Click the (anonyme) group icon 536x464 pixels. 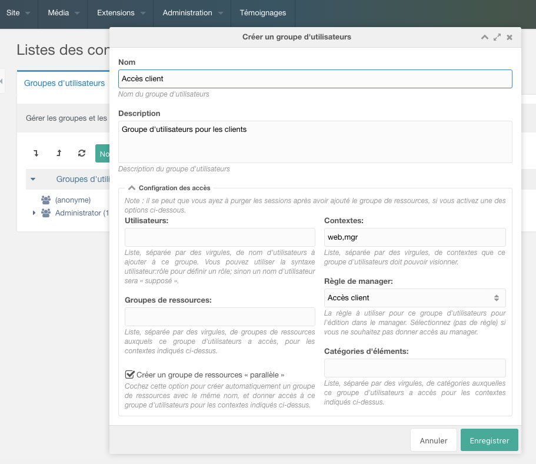click(46, 200)
